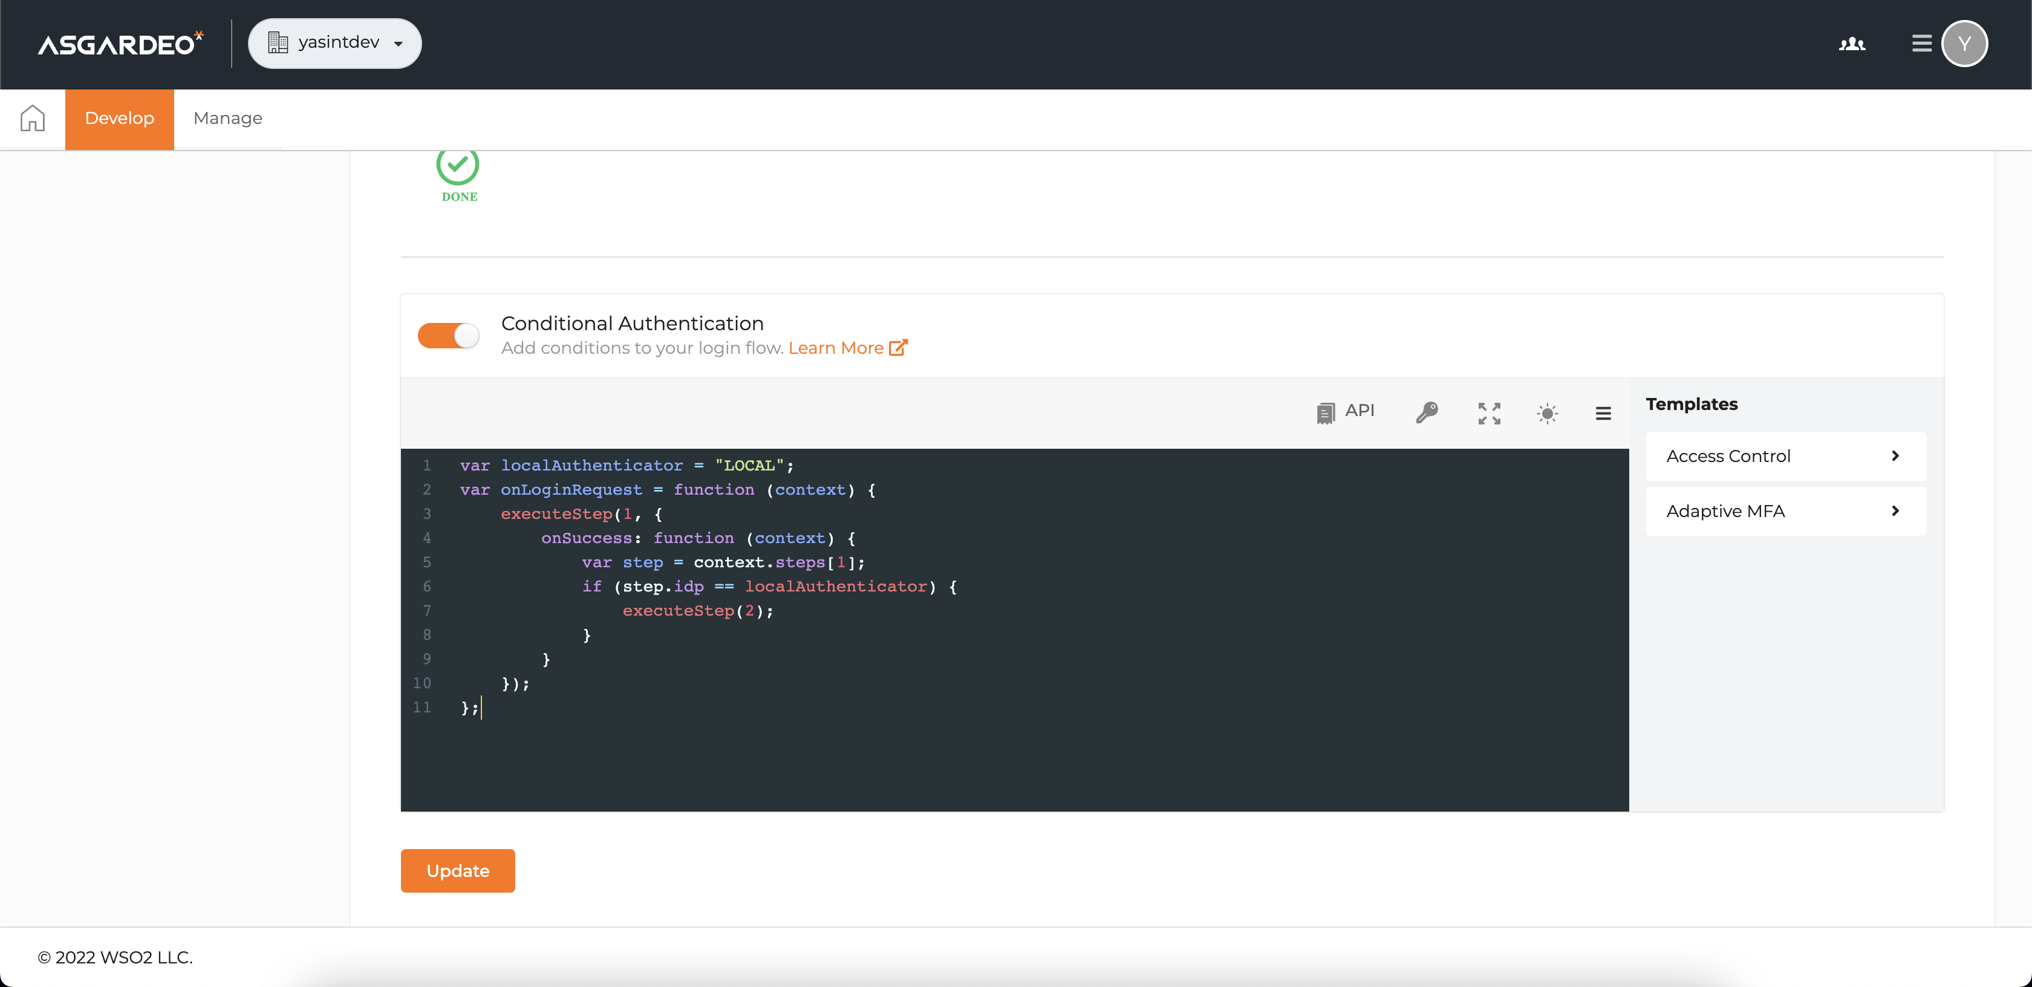Screen dimensions: 2032x987
Task: Click the key icon to manage secrets
Action: [x=1427, y=412]
